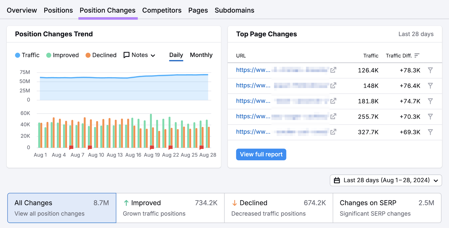Open external link icon for the 181.8K traffic URL
This screenshot has width=449, height=228.
[x=333, y=101]
